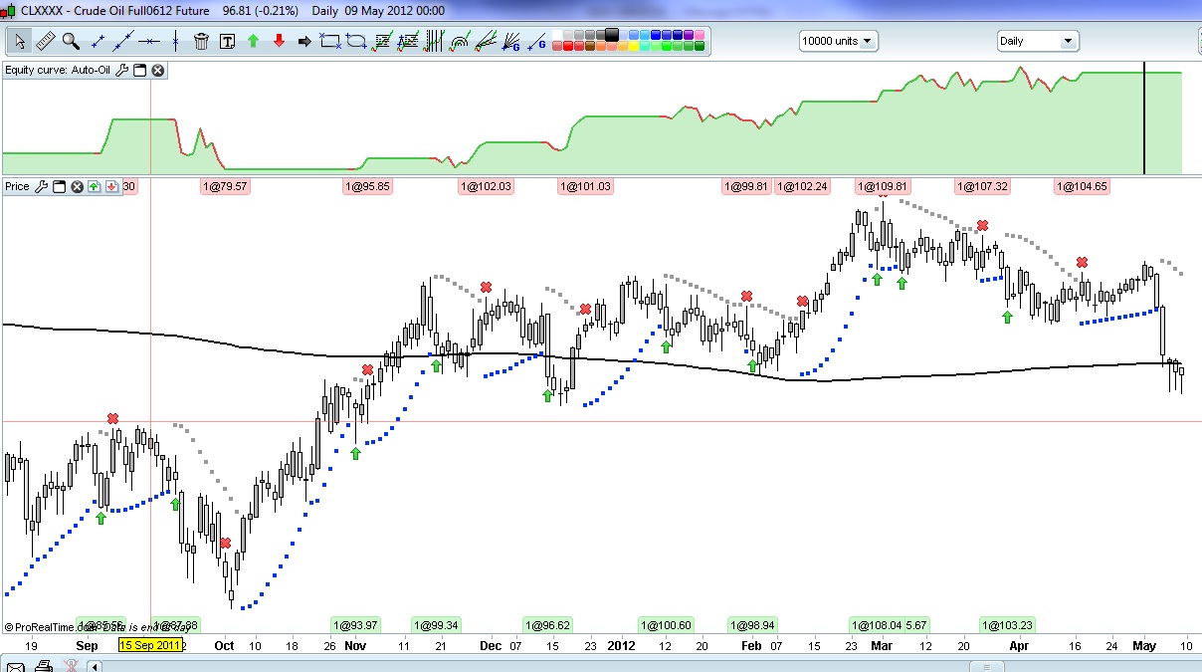Maximize the Equity curve panel
This screenshot has height=672, width=1202.
(140, 71)
